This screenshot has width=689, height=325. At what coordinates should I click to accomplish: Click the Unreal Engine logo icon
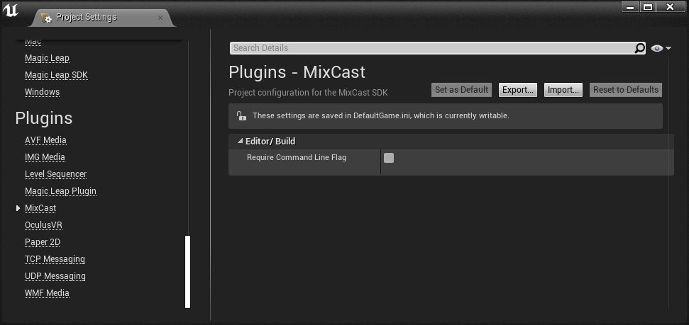[10, 10]
